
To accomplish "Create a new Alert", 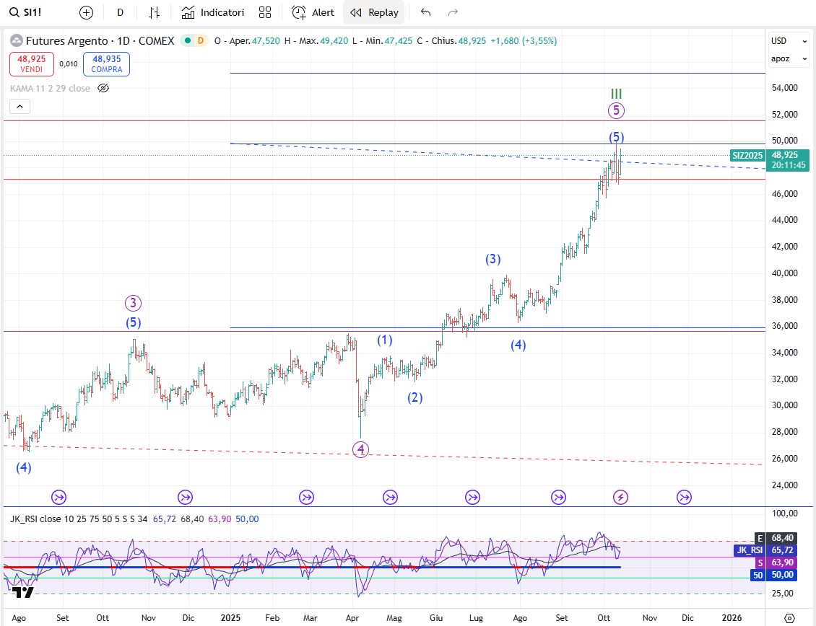I will (x=313, y=12).
